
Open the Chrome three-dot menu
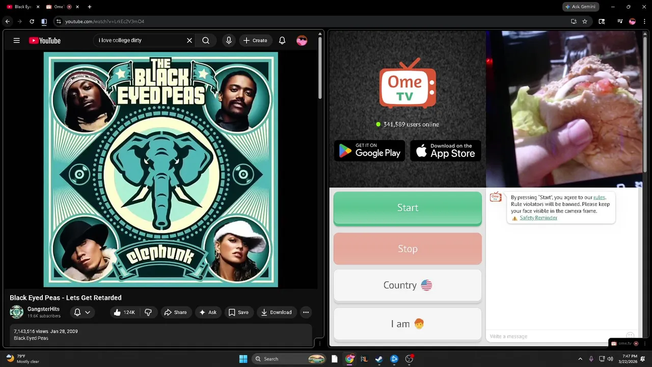coord(645,21)
